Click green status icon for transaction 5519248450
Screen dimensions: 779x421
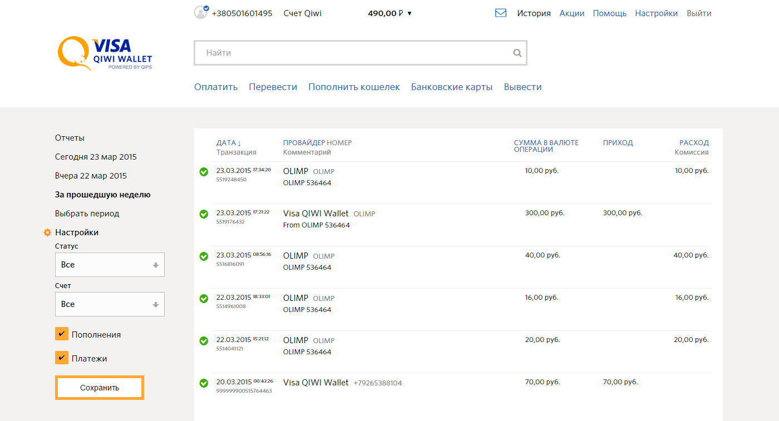click(204, 172)
